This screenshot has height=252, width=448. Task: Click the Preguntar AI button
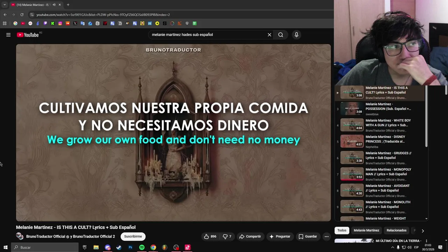280,237
